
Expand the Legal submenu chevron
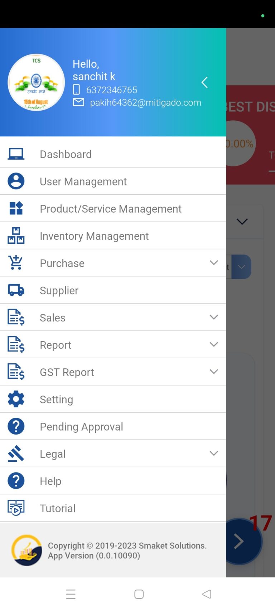[x=214, y=454]
